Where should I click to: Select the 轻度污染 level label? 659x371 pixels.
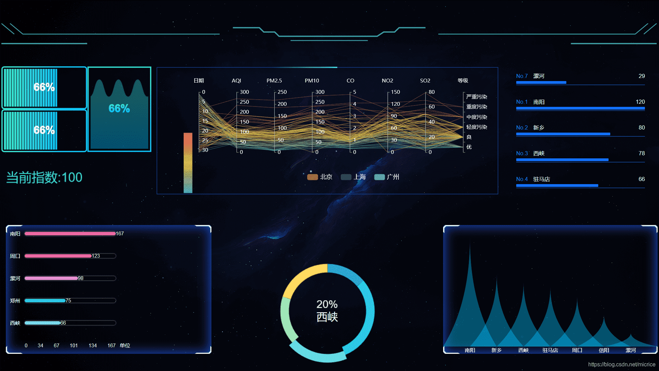click(x=477, y=127)
